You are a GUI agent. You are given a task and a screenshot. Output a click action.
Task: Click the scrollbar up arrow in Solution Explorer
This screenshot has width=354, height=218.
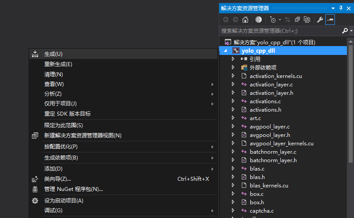(350, 41)
